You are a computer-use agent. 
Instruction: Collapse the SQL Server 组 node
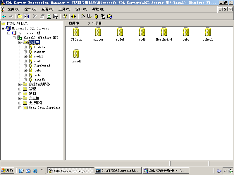9,33
